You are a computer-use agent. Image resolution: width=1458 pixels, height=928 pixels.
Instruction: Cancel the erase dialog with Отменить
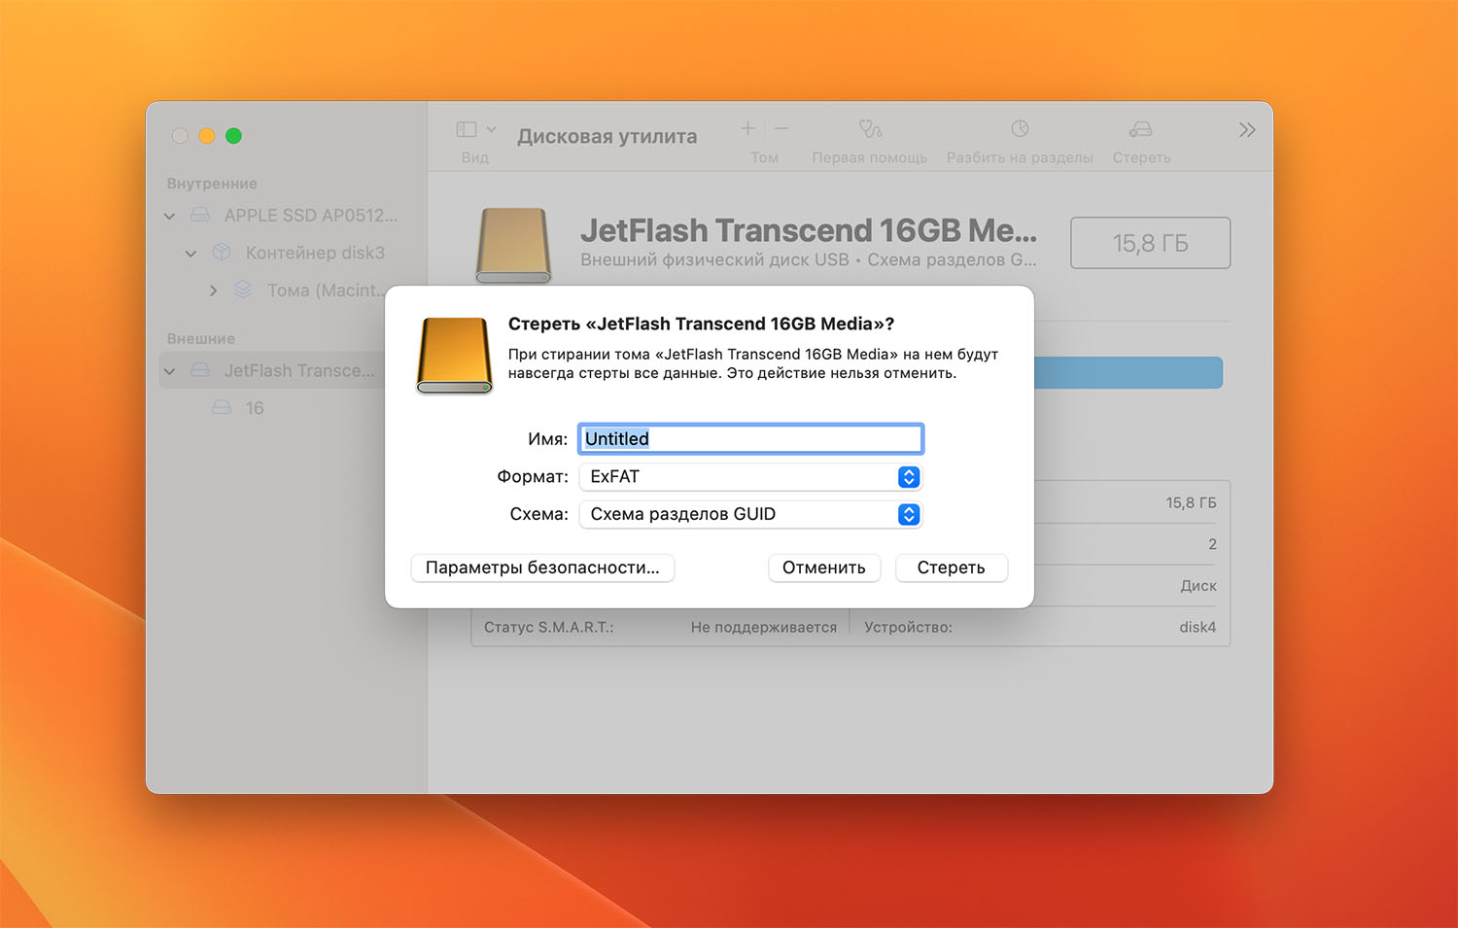coord(824,567)
